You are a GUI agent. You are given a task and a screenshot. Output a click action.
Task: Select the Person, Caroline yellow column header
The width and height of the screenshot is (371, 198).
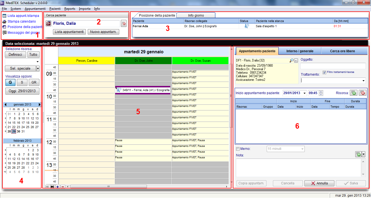coord(87,61)
